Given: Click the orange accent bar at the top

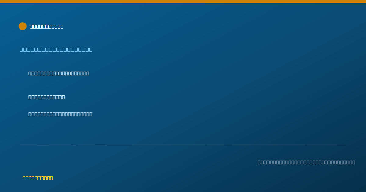Looking at the screenshot, I should [x=183, y=2].
